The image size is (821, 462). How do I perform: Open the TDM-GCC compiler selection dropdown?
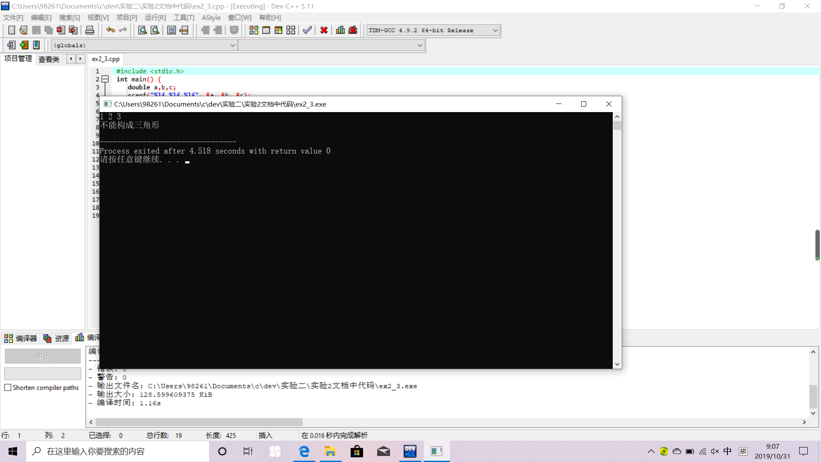pos(495,30)
